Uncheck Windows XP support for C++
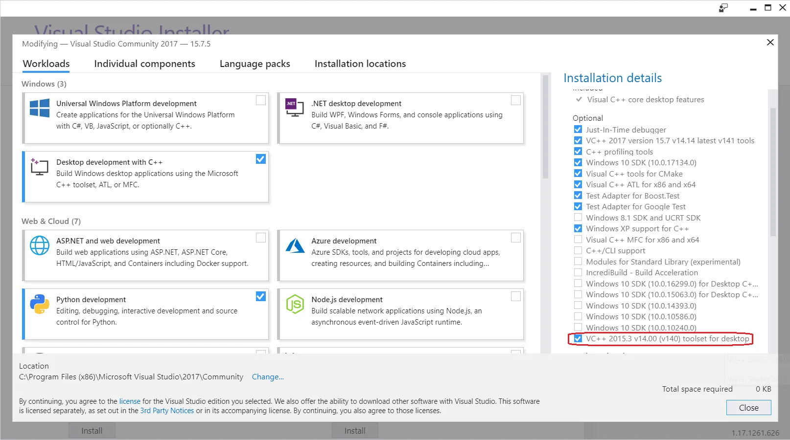 pyautogui.click(x=578, y=228)
